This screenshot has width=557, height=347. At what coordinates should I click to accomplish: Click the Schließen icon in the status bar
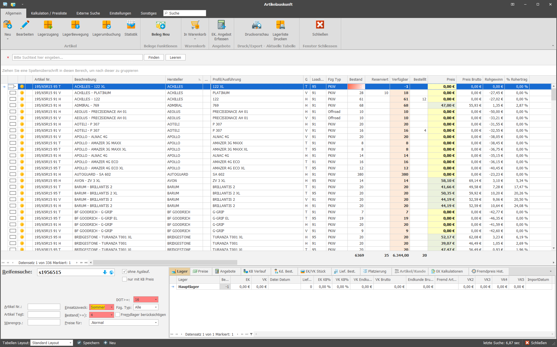click(x=527, y=343)
